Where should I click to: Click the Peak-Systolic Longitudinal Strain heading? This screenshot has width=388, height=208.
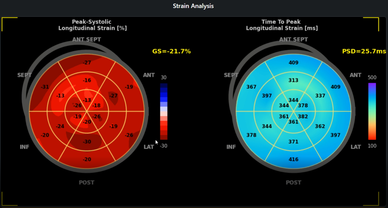click(92, 25)
